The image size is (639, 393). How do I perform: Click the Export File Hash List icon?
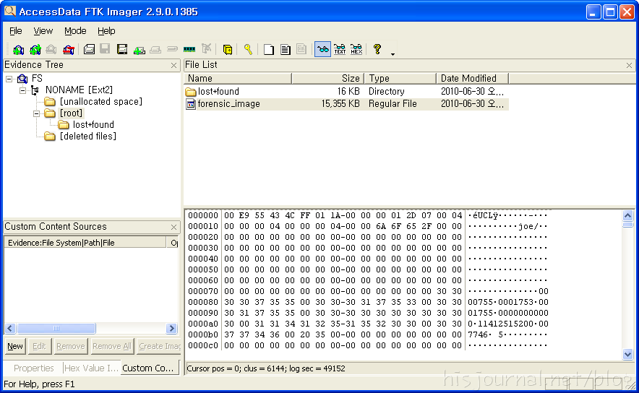[x=286, y=50]
